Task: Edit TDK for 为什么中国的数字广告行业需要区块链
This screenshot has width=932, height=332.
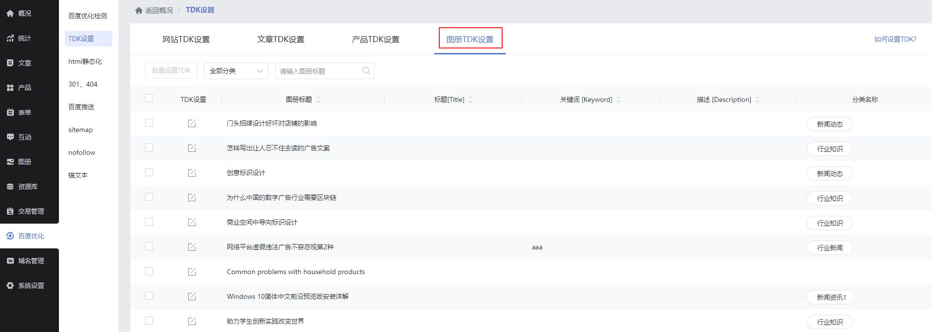Action: tap(192, 197)
